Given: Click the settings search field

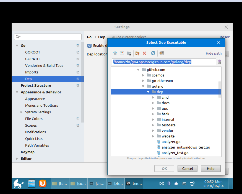Looking at the screenshot, I should pos(48,37).
